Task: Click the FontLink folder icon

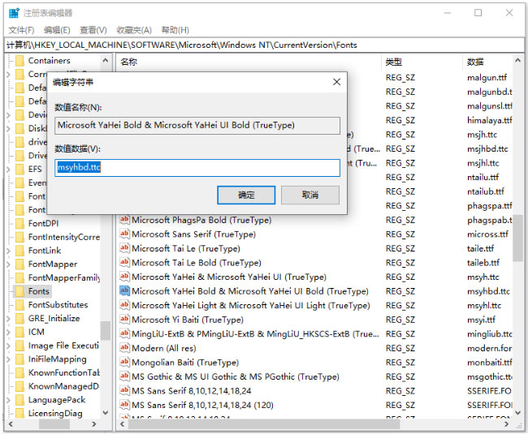Action: click(20, 251)
